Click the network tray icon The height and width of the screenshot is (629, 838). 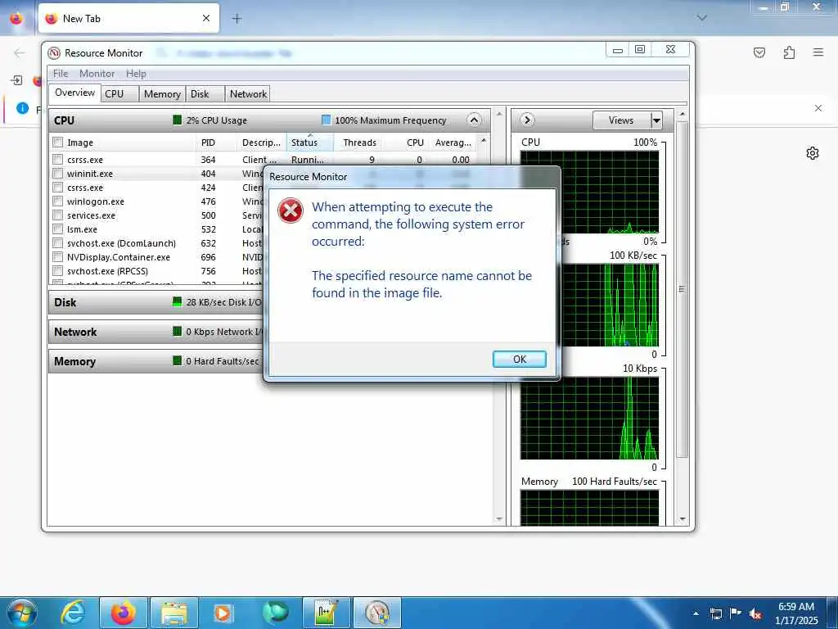716,614
